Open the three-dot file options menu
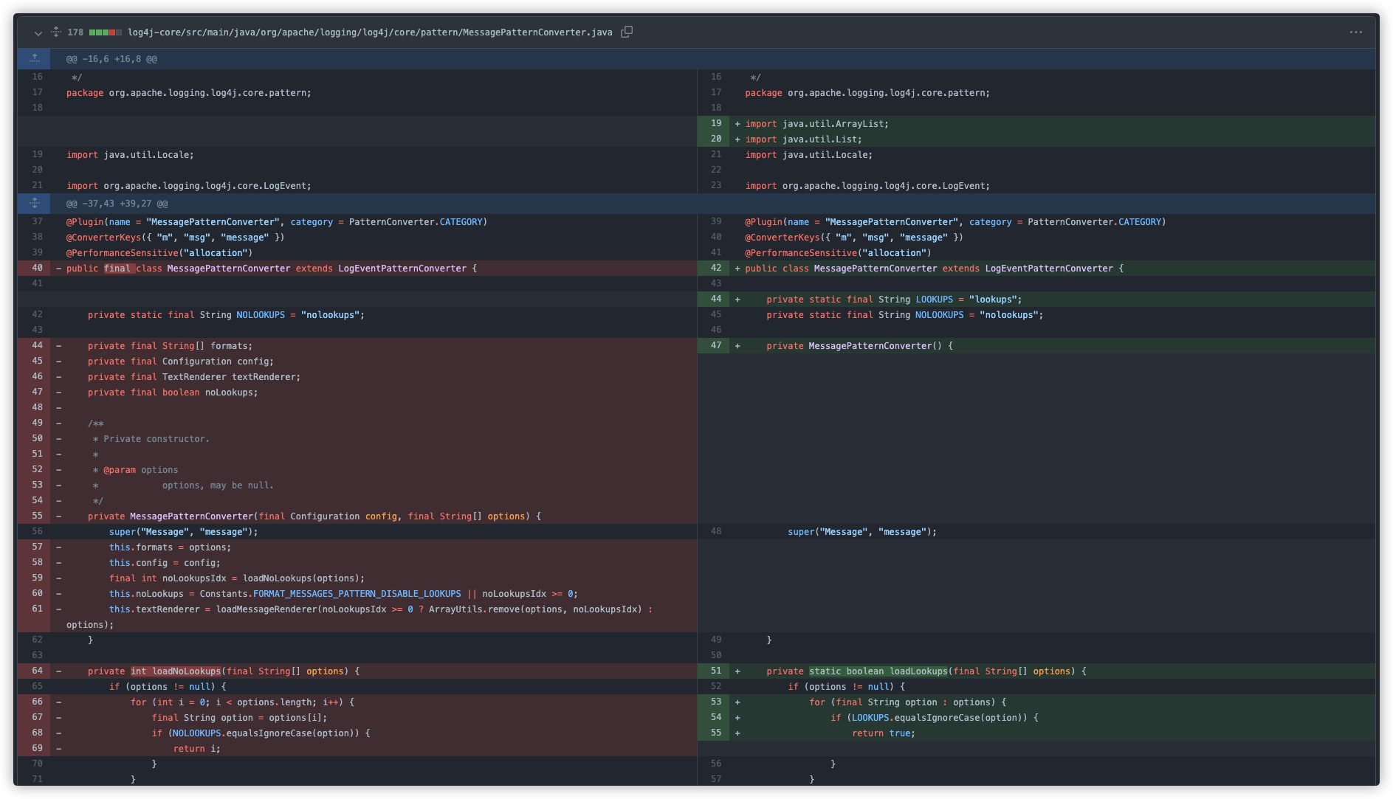 (x=1356, y=32)
